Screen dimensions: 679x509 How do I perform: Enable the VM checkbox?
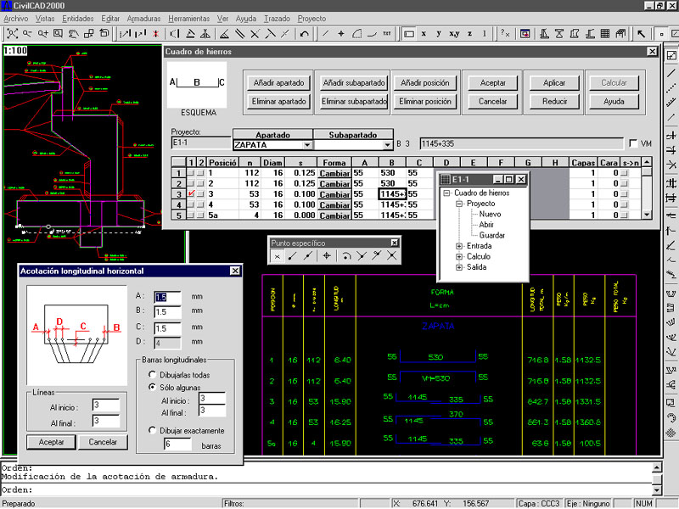(632, 143)
